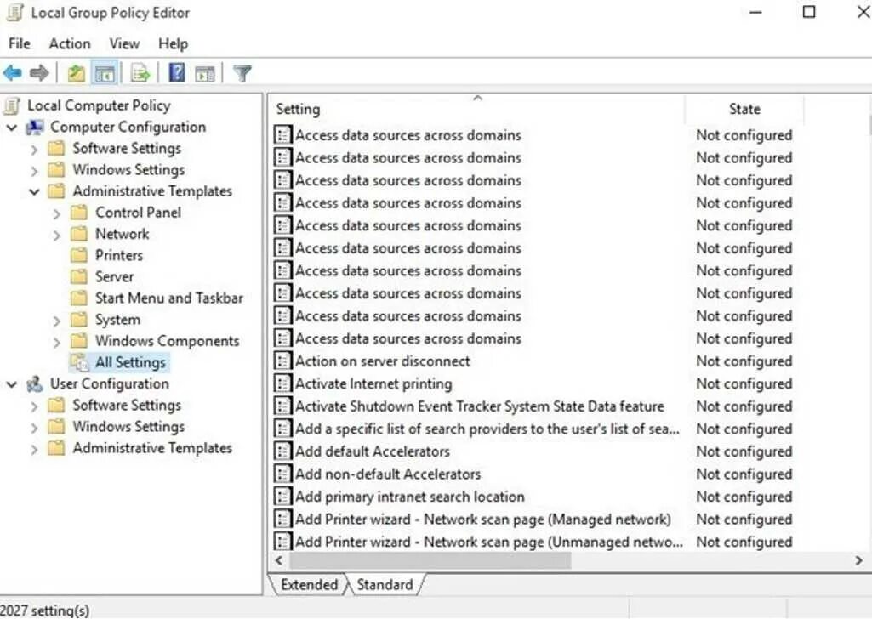872x619 pixels.
Task: Click Not configured state for Activate Internet printing
Action: pyautogui.click(x=744, y=384)
